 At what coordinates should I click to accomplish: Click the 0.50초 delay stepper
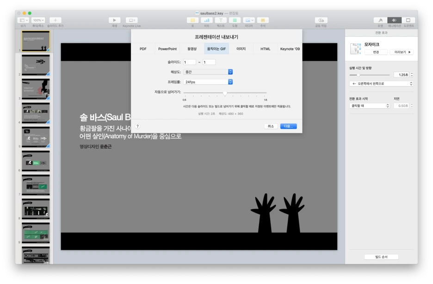(x=412, y=106)
